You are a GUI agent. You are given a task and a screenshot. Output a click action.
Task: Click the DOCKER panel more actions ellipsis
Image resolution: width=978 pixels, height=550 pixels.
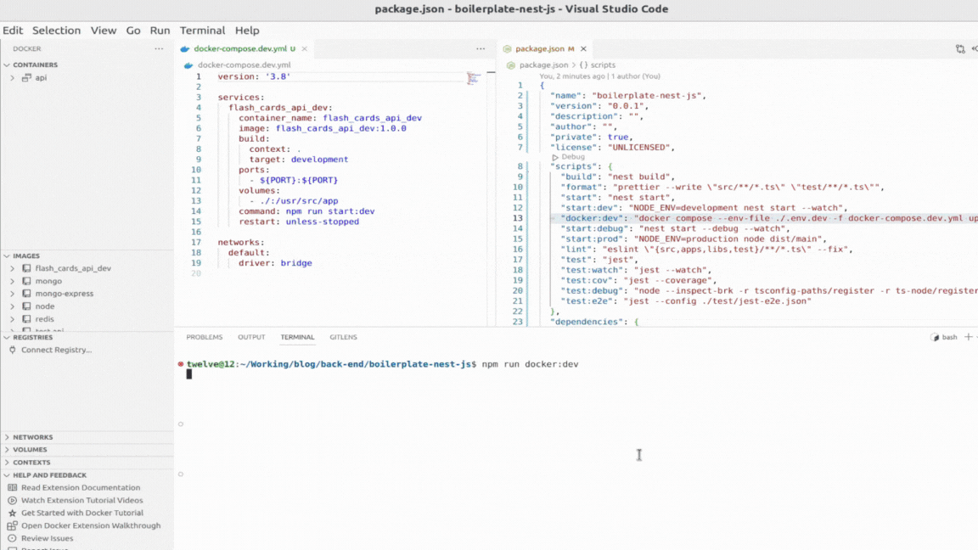[159, 48]
